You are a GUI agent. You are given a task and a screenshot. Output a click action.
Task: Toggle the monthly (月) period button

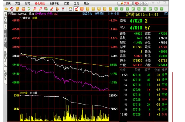pos(99,9)
